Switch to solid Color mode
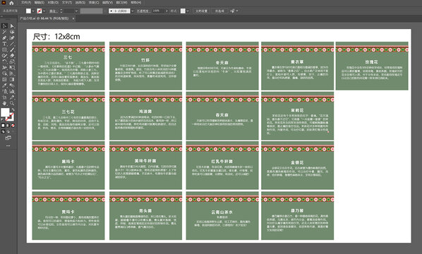The image size is (422, 254). click(3, 126)
